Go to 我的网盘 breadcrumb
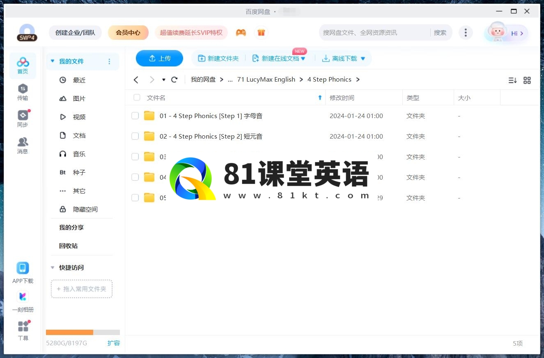544x358 pixels. [x=203, y=80]
